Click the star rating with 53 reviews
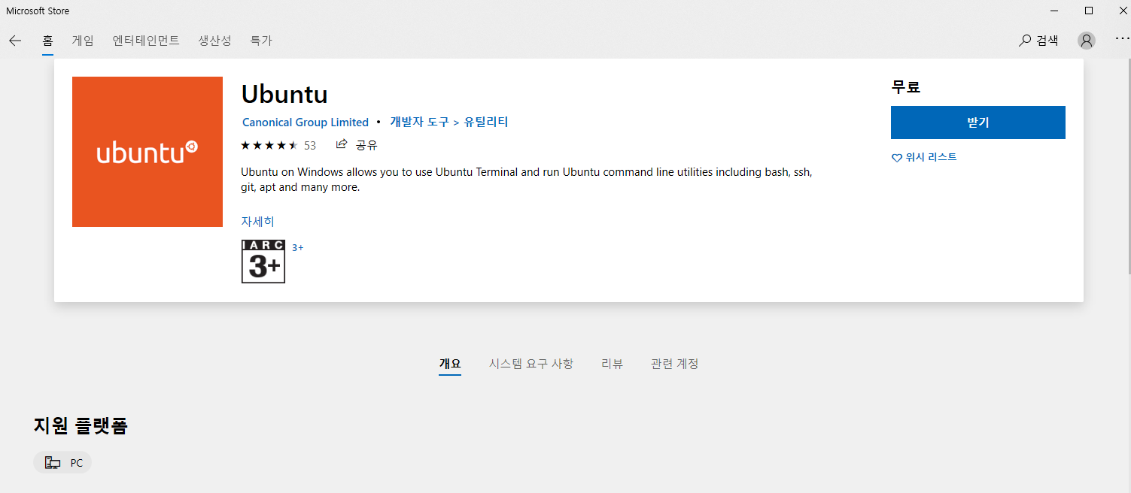The width and height of the screenshot is (1131, 493). (278, 145)
